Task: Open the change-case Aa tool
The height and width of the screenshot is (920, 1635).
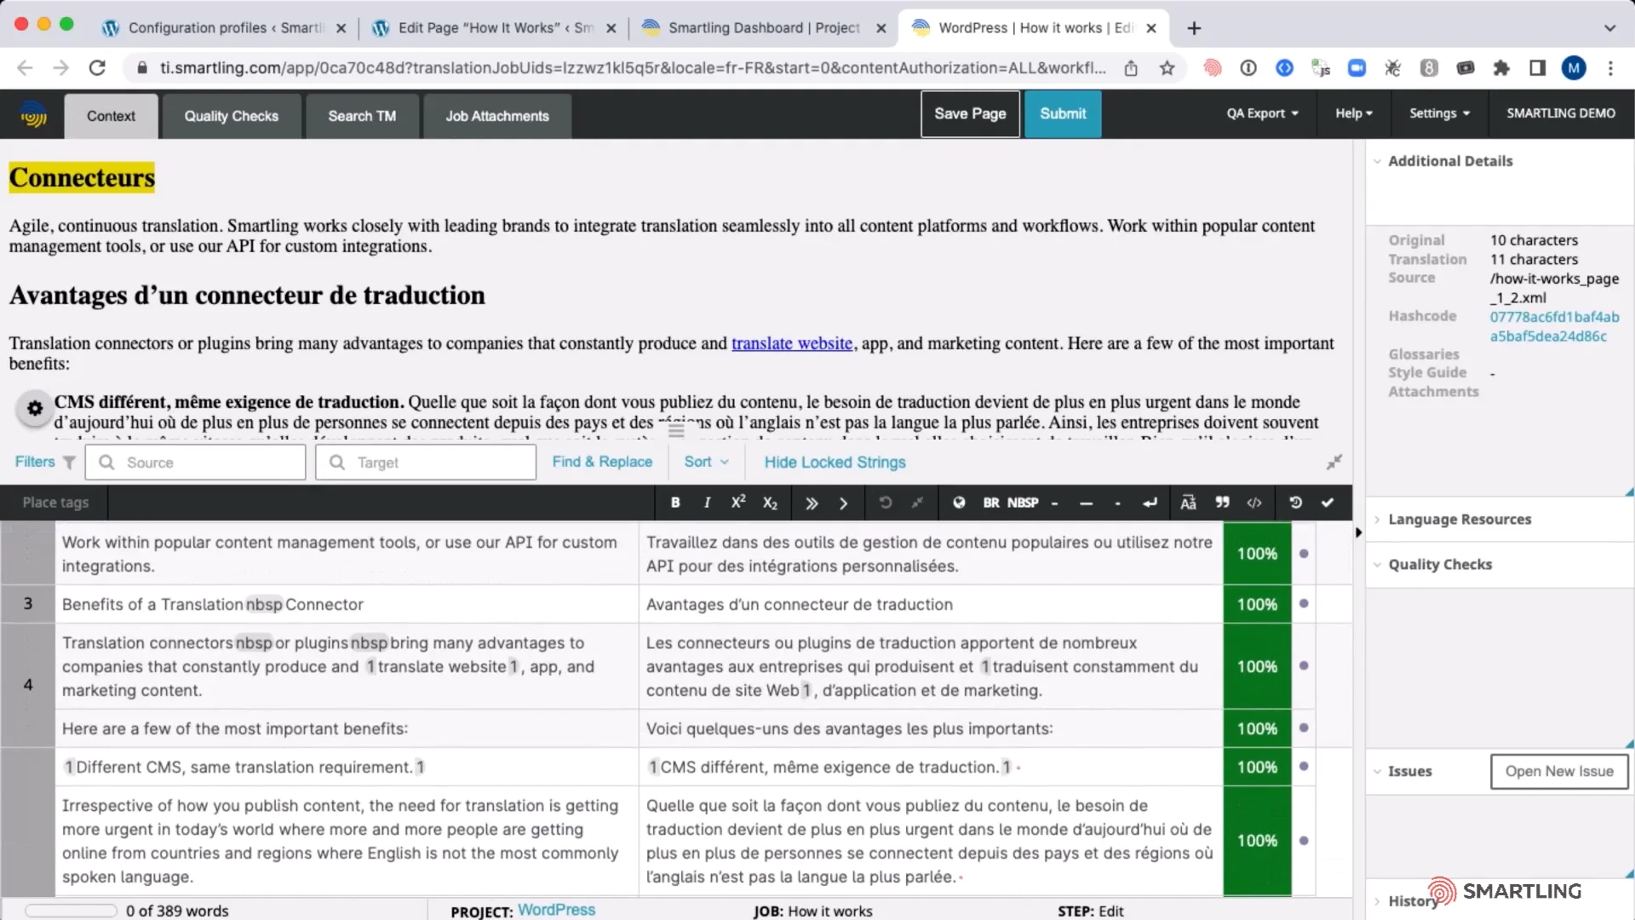Action: pyautogui.click(x=1188, y=503)
